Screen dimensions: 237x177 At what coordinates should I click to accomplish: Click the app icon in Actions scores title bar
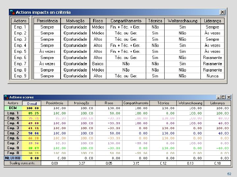6,97
